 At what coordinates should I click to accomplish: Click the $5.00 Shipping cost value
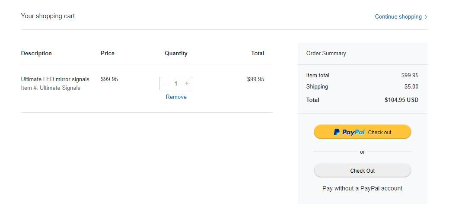[411, 86]
